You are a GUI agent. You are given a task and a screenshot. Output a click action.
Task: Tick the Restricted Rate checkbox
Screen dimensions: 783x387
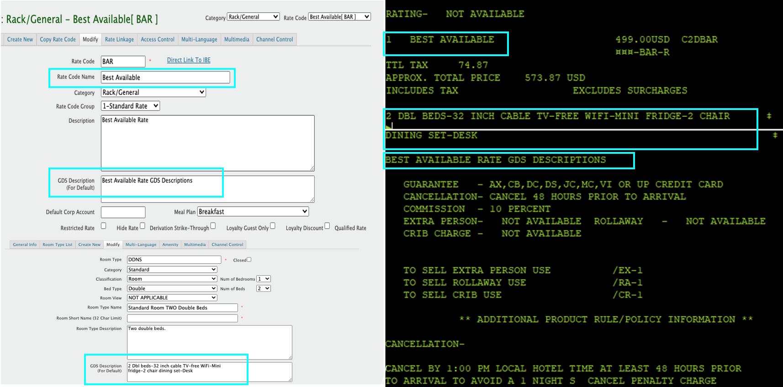point(103,225)
